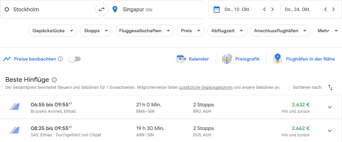Open the Kalender view icon

[x=181, y=59]
